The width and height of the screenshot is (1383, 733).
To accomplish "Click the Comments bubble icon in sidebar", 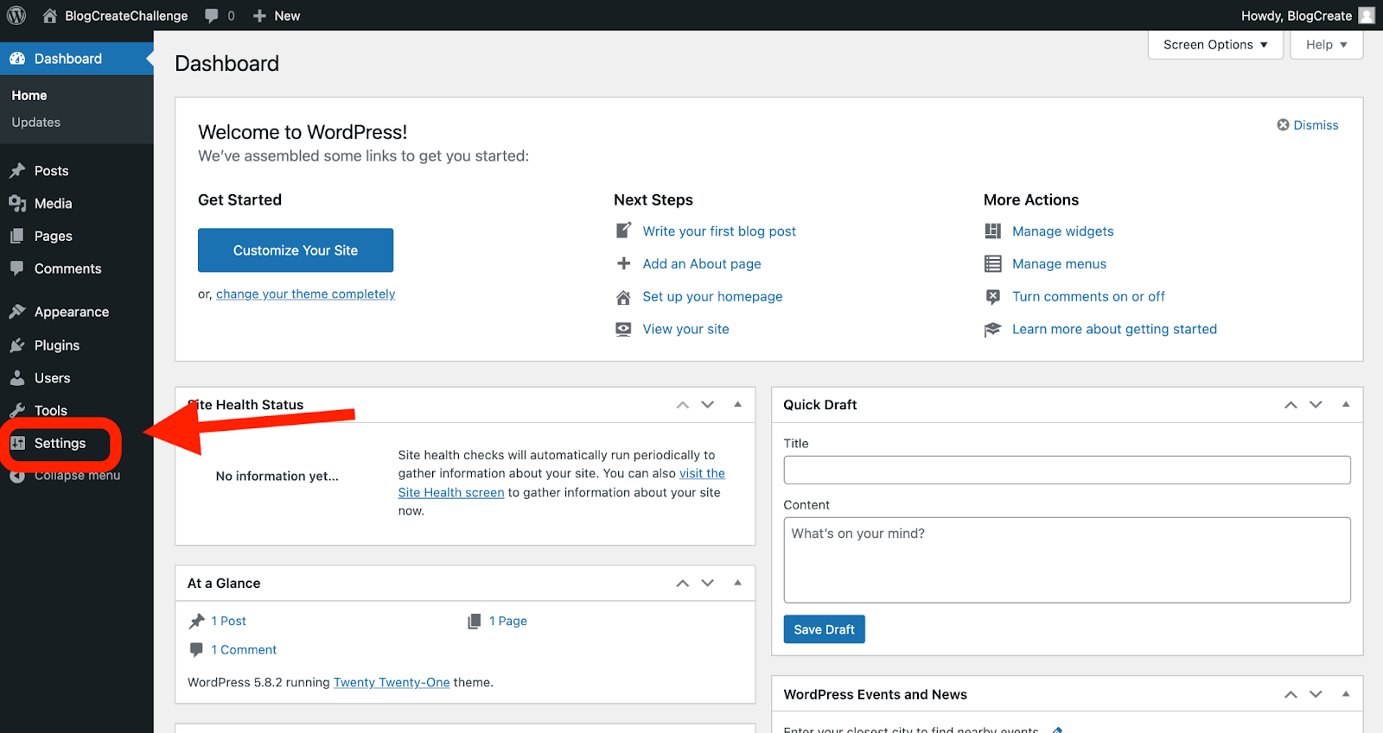I will (x=17, y=269).
